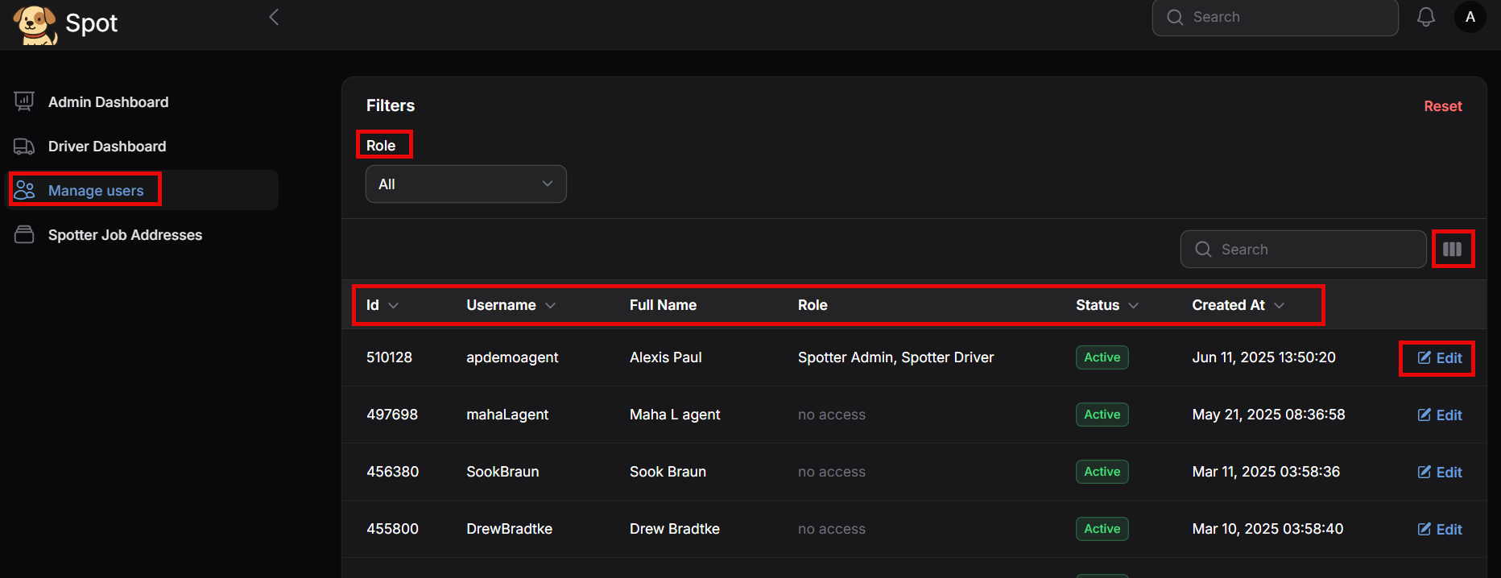The image size is (1501, 578).
Task: Click date Jun 11, 2025 13:50:20
Action: coord(1263,357)
